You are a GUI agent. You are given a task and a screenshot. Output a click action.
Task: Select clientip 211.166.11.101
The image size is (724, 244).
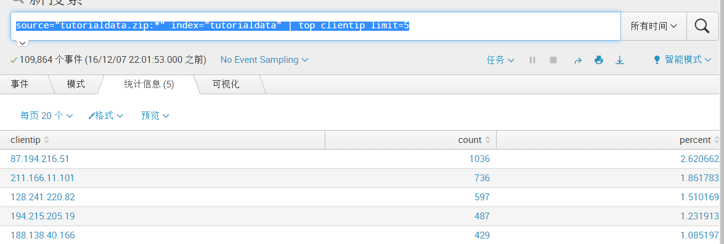point(43,178)
